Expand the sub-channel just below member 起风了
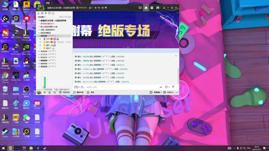Viewport: 269px width, 151px height. (39, 51)
